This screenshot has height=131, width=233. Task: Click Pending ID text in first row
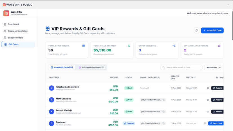144,88
